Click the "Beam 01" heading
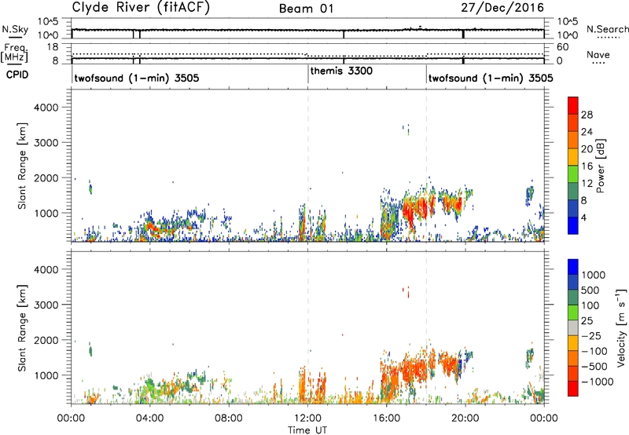Image resolution: width=629 pixels, height=435 pixels. point(307,9)
